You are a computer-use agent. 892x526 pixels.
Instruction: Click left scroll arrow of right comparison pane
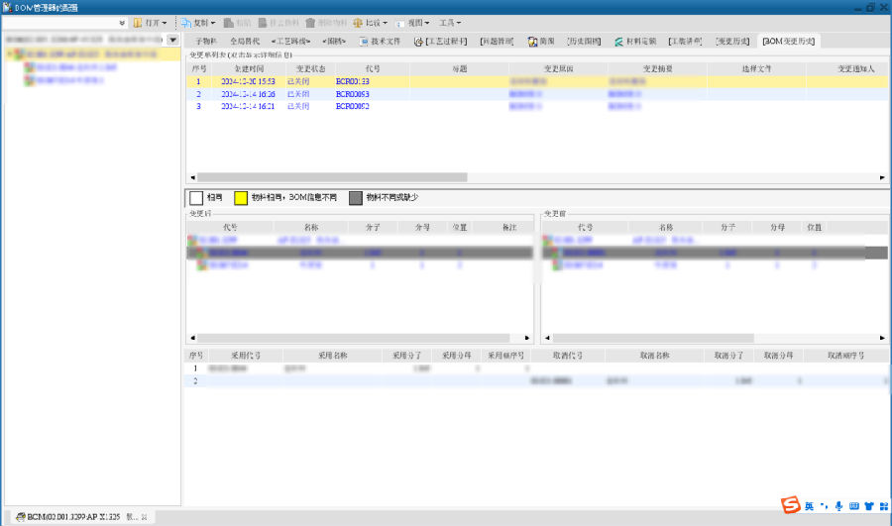547,338
